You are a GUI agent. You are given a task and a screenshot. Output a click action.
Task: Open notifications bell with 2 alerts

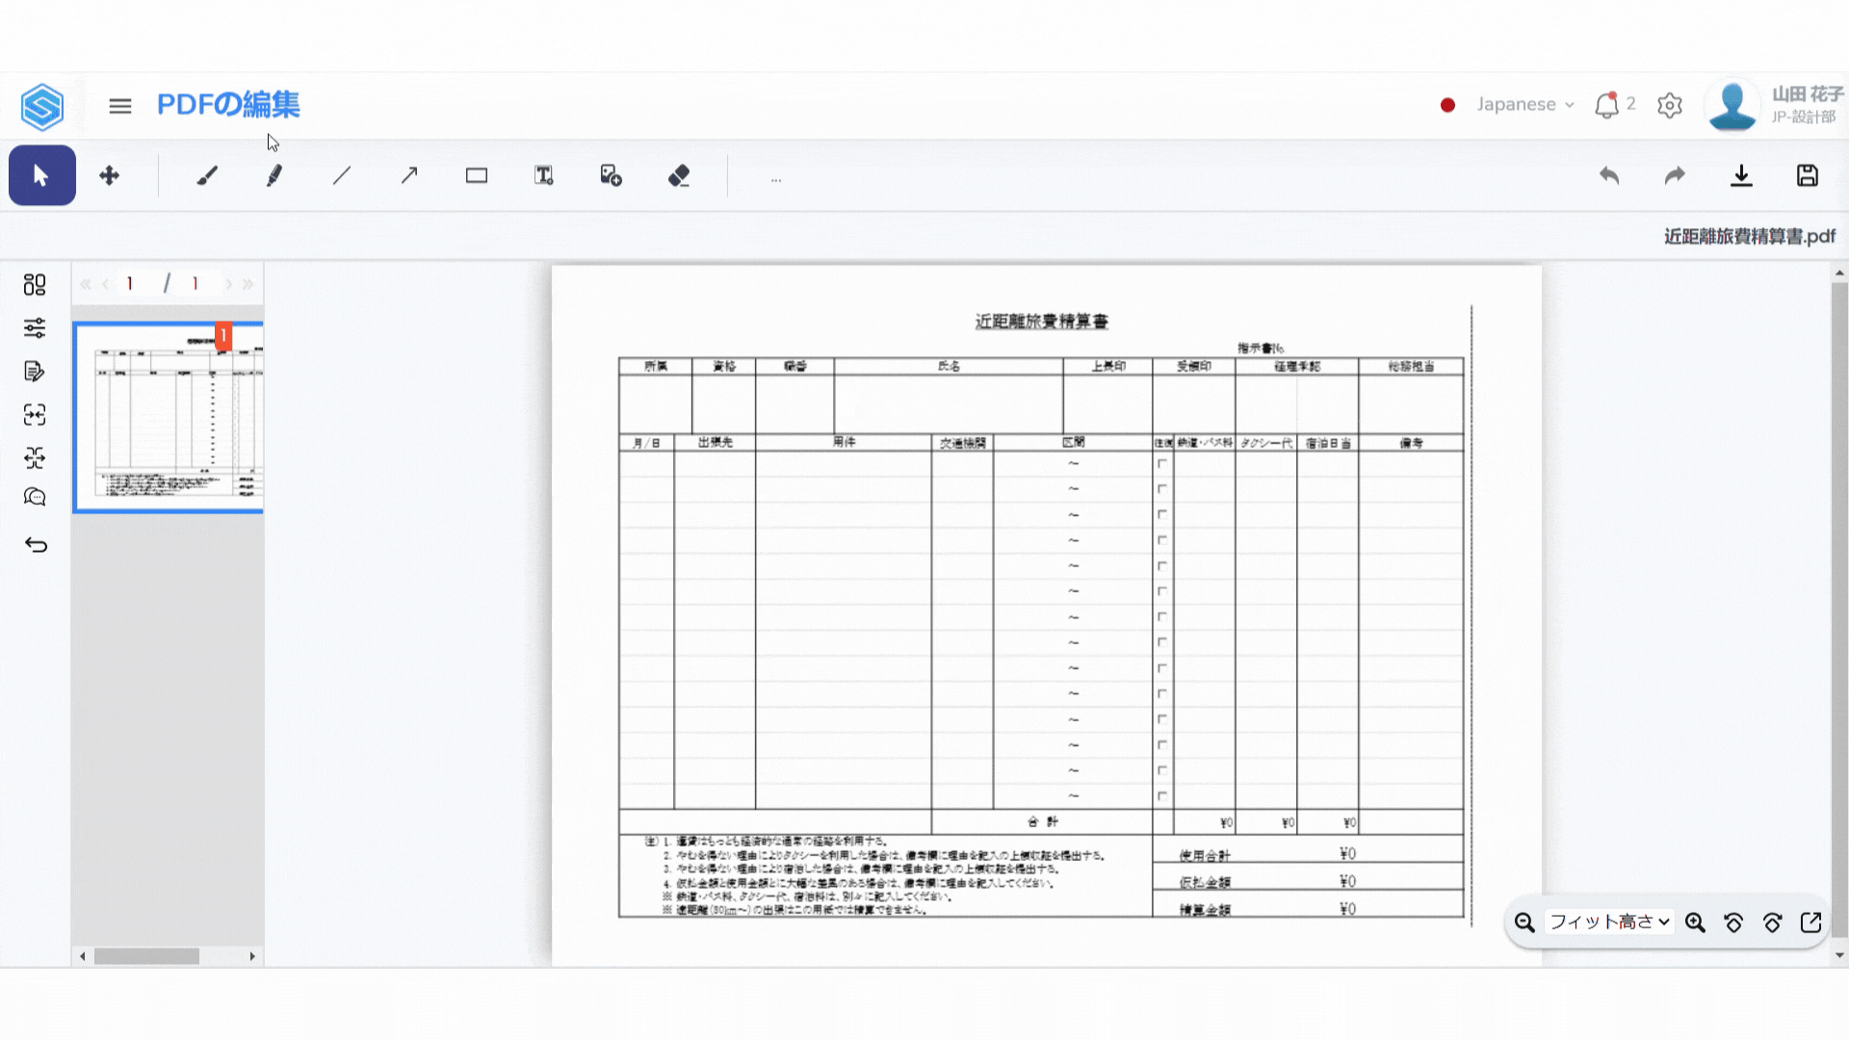pyautogui.click(x=1606, y=105)
